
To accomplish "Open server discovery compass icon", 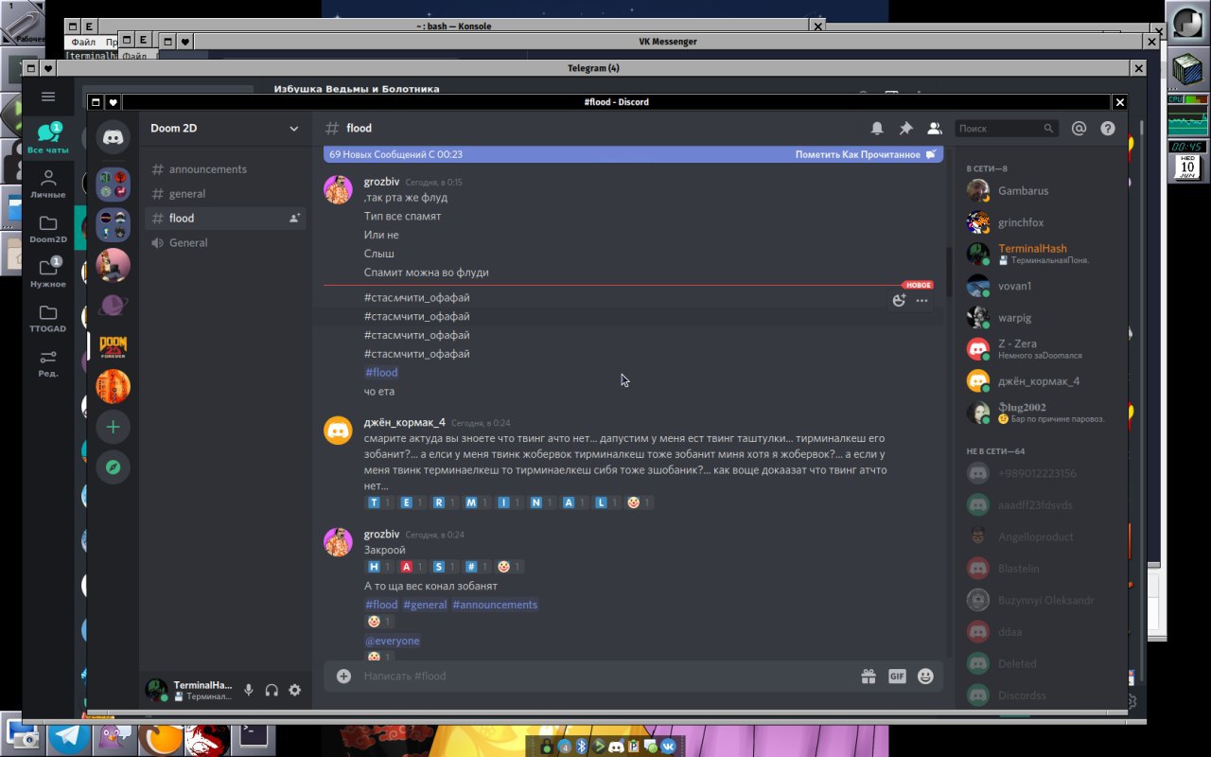I will click(114, 467).
